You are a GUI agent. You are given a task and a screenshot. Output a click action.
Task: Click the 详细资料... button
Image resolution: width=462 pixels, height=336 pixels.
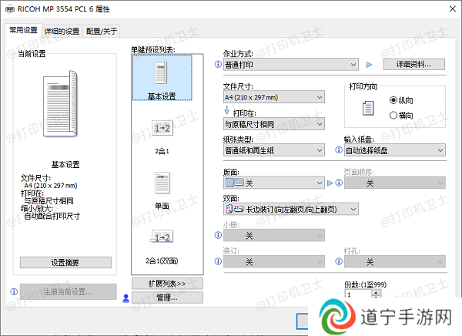(x=414, y=64)
